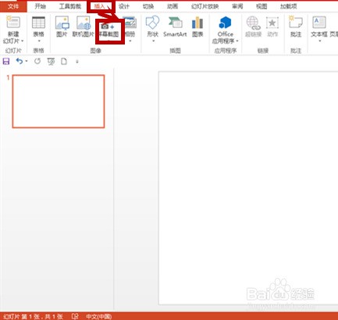This screenshot has height=320, width=338.
Task: Click the new blank document icon
Action: (64, 62)
